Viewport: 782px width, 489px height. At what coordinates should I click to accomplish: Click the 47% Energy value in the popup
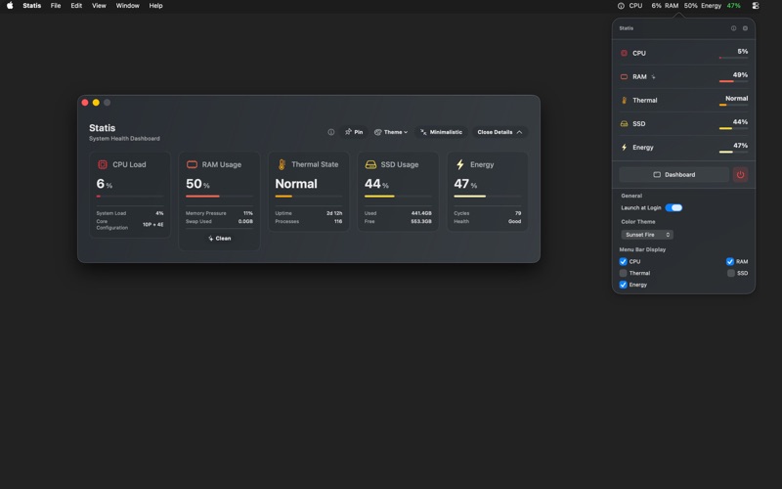[x=740, y=145]
